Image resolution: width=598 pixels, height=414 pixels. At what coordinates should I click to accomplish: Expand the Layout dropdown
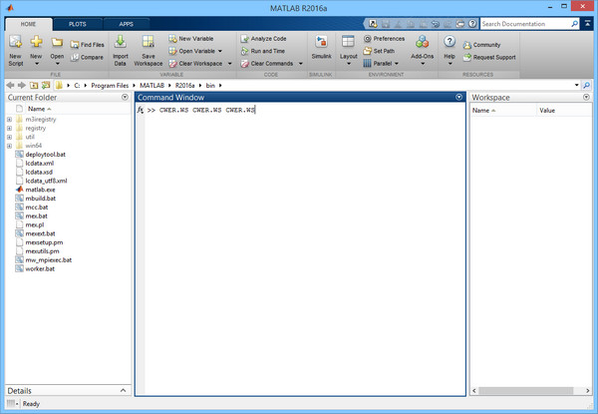tap(348, 48)
